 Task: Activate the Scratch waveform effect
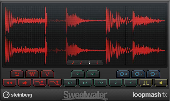32,74
